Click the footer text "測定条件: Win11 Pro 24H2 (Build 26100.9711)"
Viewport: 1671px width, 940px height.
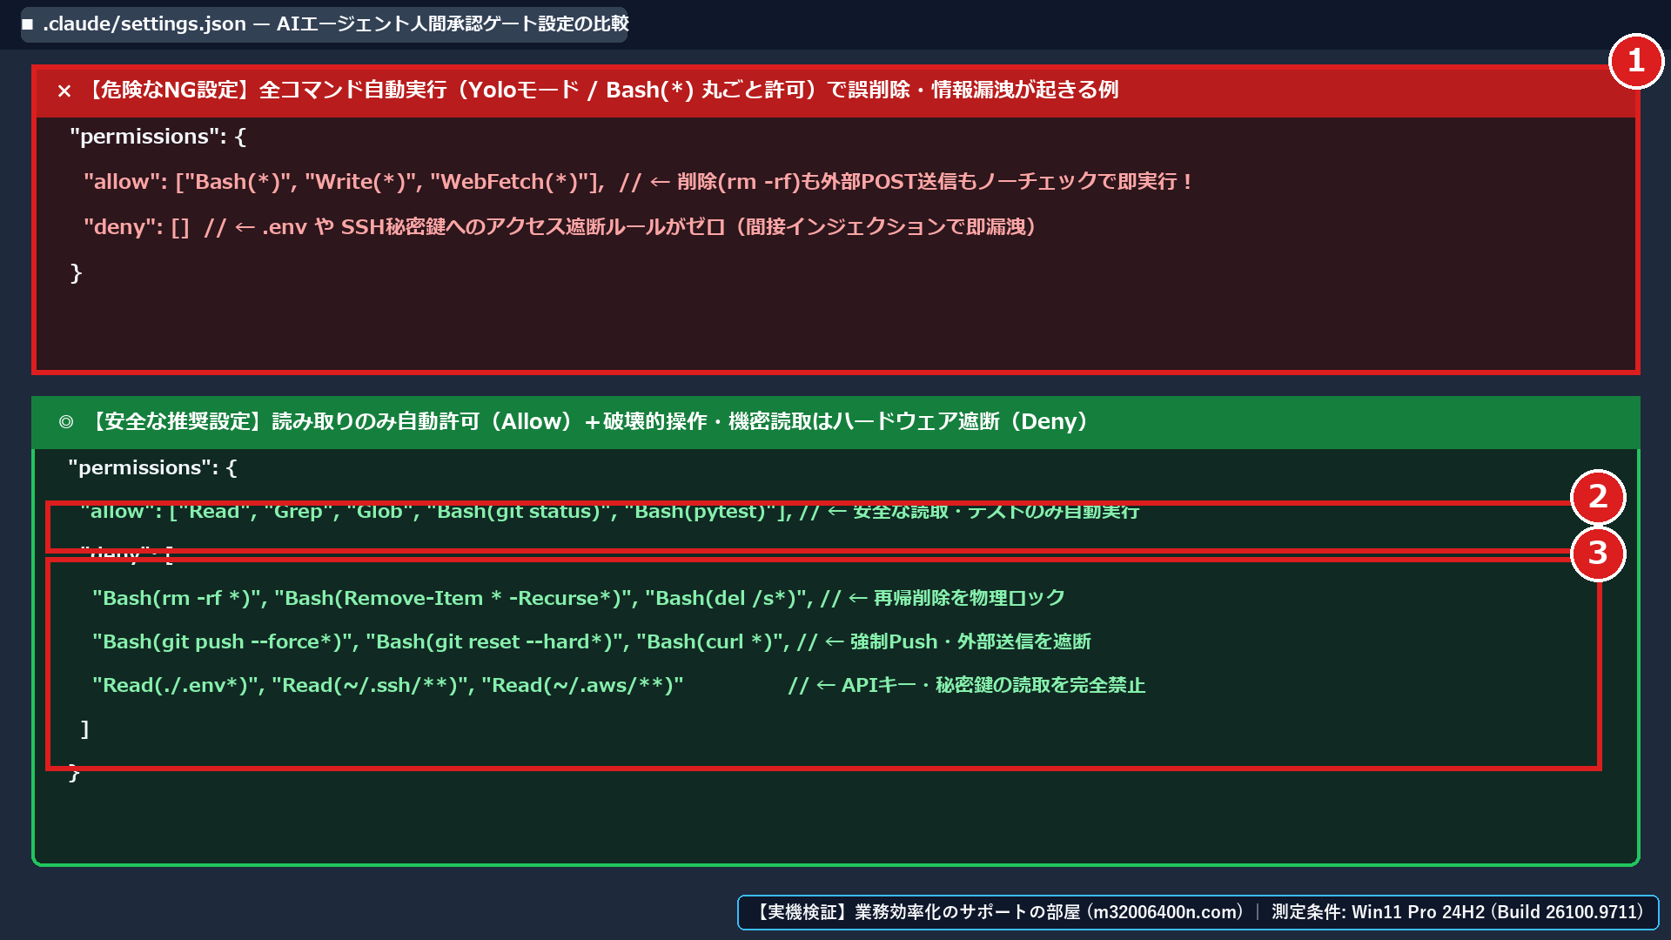[x=1458, y=912]
